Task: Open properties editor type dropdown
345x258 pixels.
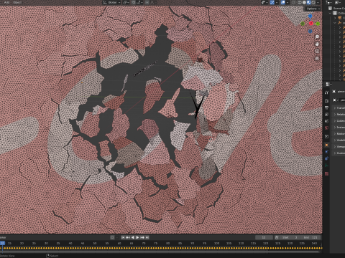Action: tap(328, 85)
